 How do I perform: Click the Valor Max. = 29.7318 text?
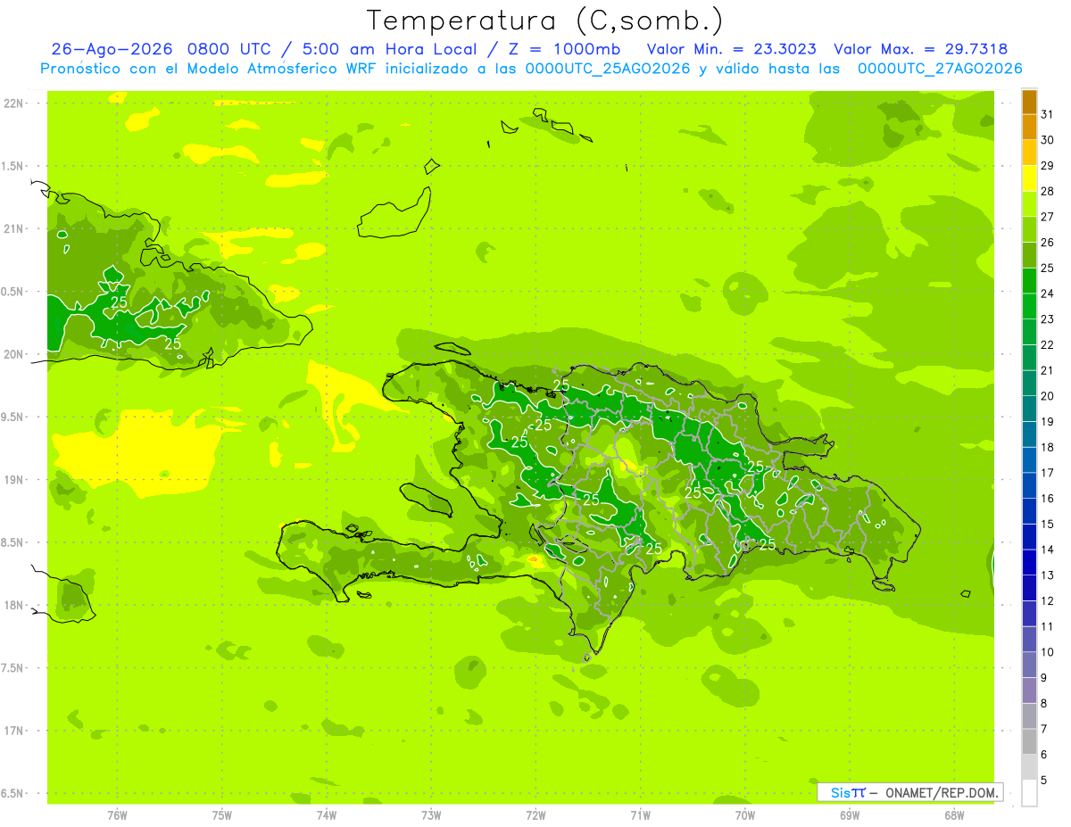click(920, 49)
